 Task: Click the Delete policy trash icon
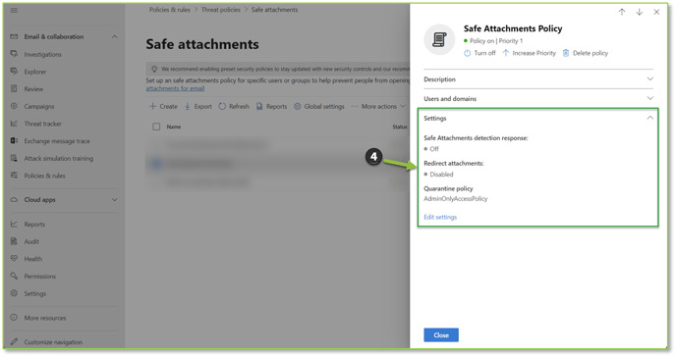[566, 53]
